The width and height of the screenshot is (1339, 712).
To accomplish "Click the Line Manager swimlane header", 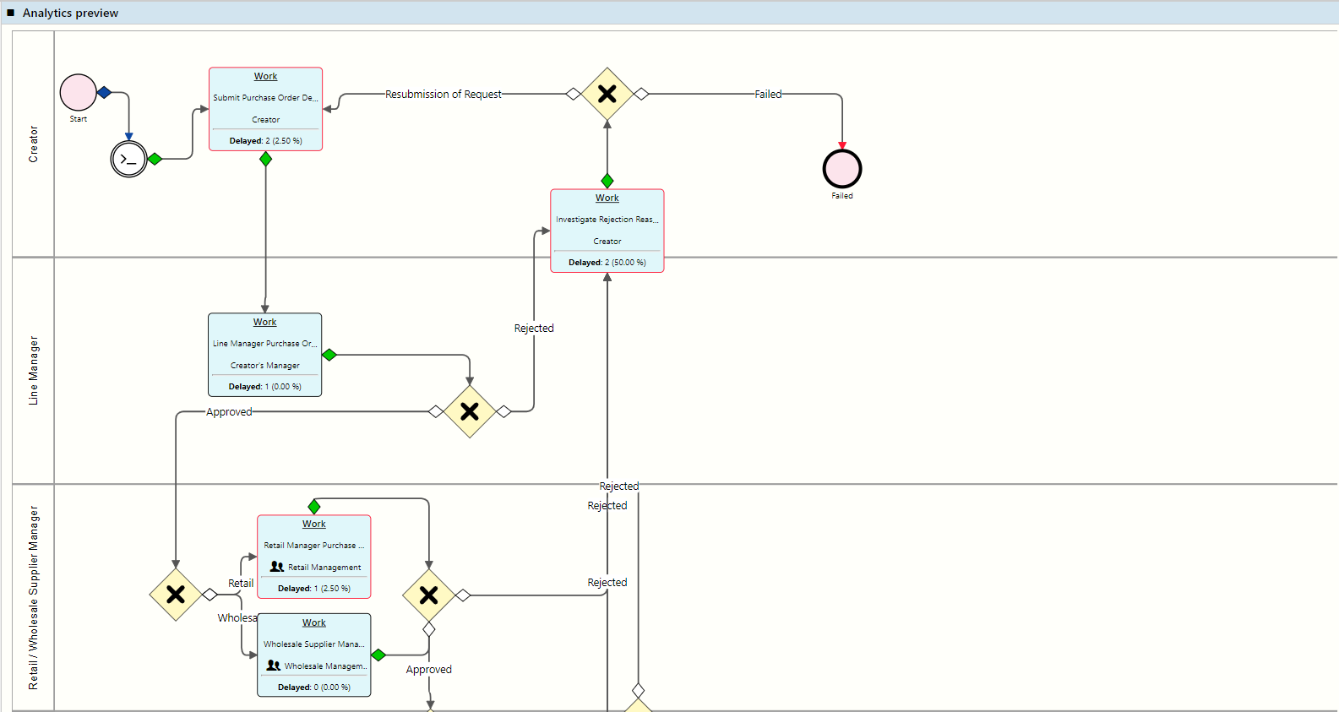I will [34, 371].
